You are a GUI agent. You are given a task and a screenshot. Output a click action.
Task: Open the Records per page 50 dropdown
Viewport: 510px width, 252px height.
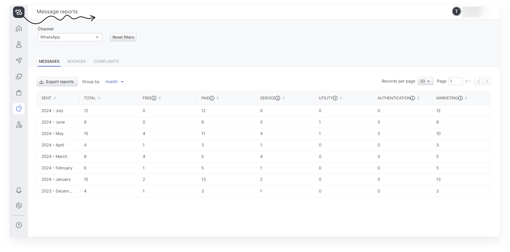(x=425, y=81)
